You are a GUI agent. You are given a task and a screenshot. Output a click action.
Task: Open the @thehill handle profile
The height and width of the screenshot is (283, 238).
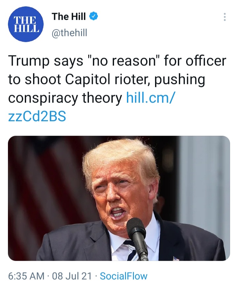pyautogui.click(x=69, y=33)
